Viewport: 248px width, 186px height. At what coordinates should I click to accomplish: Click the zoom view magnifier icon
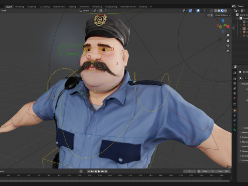[228, 36]
